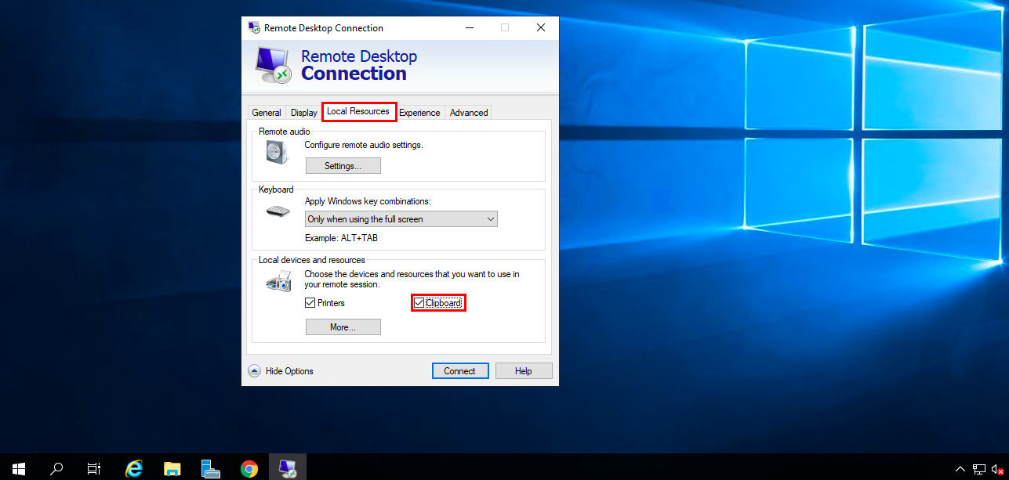Click the muted volume tray icon
The height and width of the screenshot is (480, 1009).
998,470
